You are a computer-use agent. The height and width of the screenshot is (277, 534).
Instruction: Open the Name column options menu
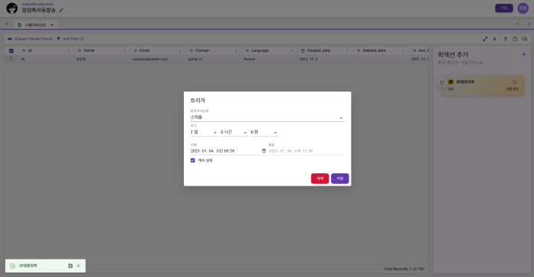pos(124,51)
